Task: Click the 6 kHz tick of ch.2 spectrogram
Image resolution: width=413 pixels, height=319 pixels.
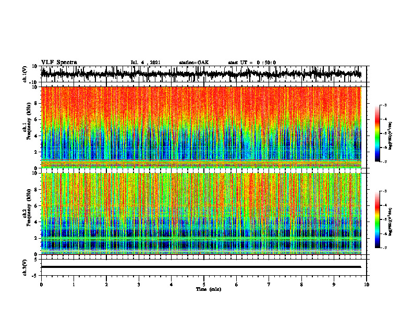Action: pos(36,206)
